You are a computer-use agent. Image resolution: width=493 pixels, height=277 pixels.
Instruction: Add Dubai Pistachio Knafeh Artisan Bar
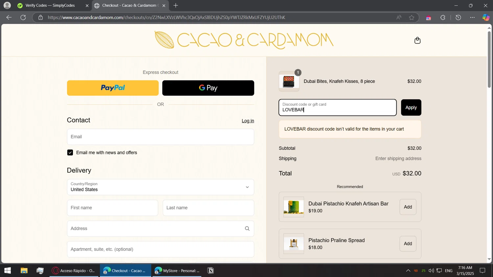click(408, 207)
